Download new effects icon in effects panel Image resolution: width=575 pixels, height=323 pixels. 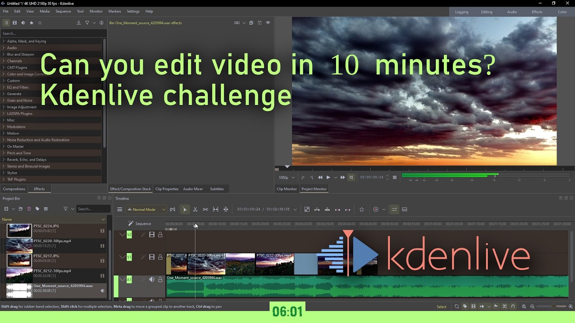(x=79, y=23)
